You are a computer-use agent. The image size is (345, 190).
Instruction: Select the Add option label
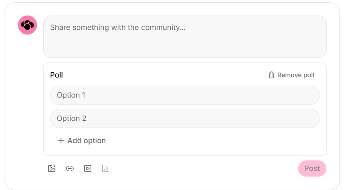87,140
